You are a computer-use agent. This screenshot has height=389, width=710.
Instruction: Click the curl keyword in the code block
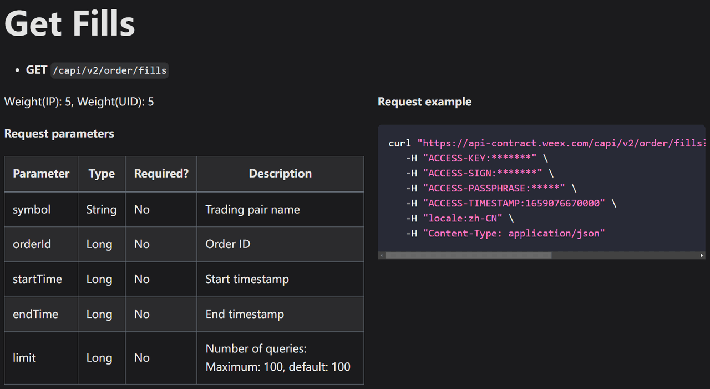(x=399, y=143)
